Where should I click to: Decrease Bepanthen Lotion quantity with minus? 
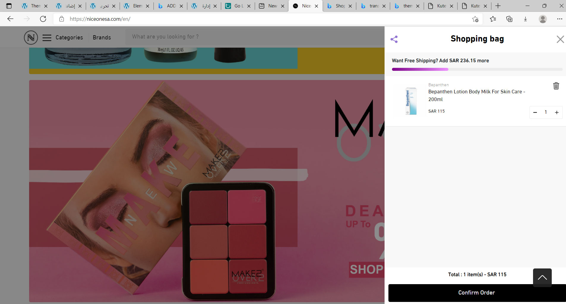[535, 112]
